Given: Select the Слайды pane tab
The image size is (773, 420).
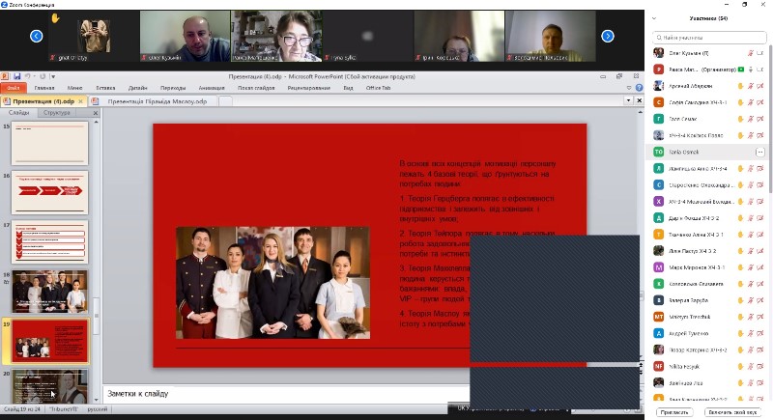Looking at the screenshot, I should click(x=19, y=113).
